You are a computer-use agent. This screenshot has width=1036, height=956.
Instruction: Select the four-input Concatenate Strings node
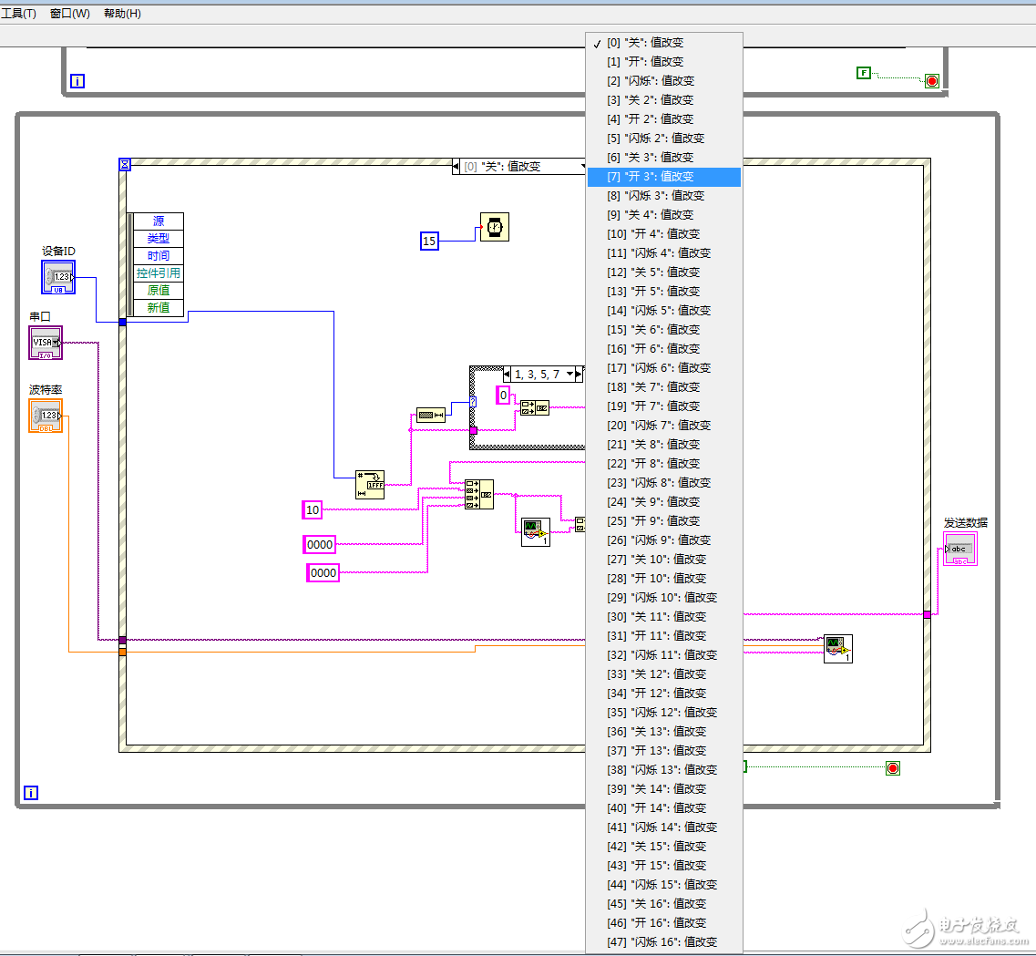478,494
